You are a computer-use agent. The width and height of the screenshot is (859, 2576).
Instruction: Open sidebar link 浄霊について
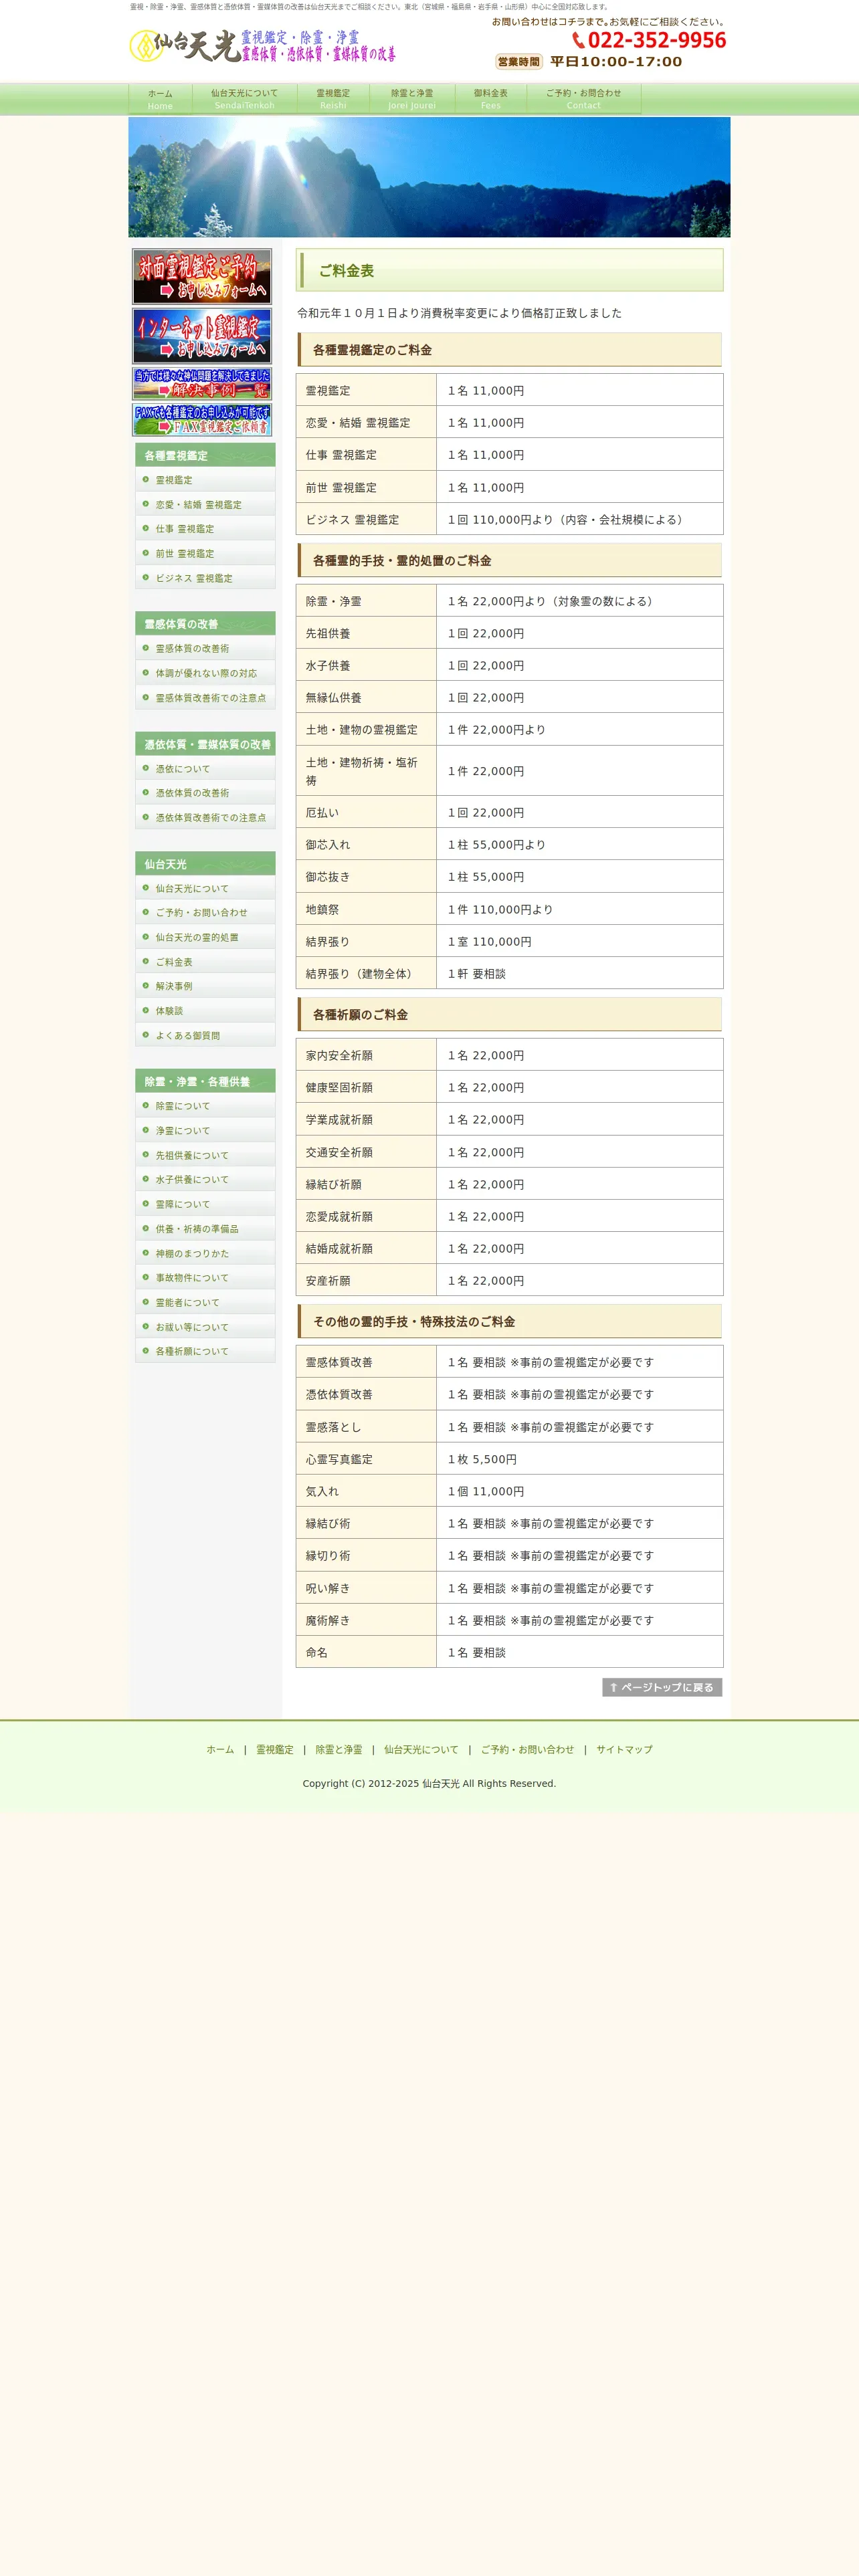[x=205, y=1131]
